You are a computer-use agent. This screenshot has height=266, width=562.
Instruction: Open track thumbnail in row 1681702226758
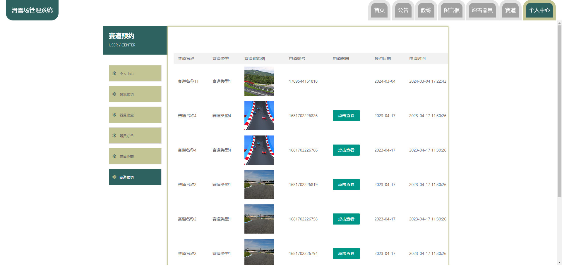click(x=259, y=219)
